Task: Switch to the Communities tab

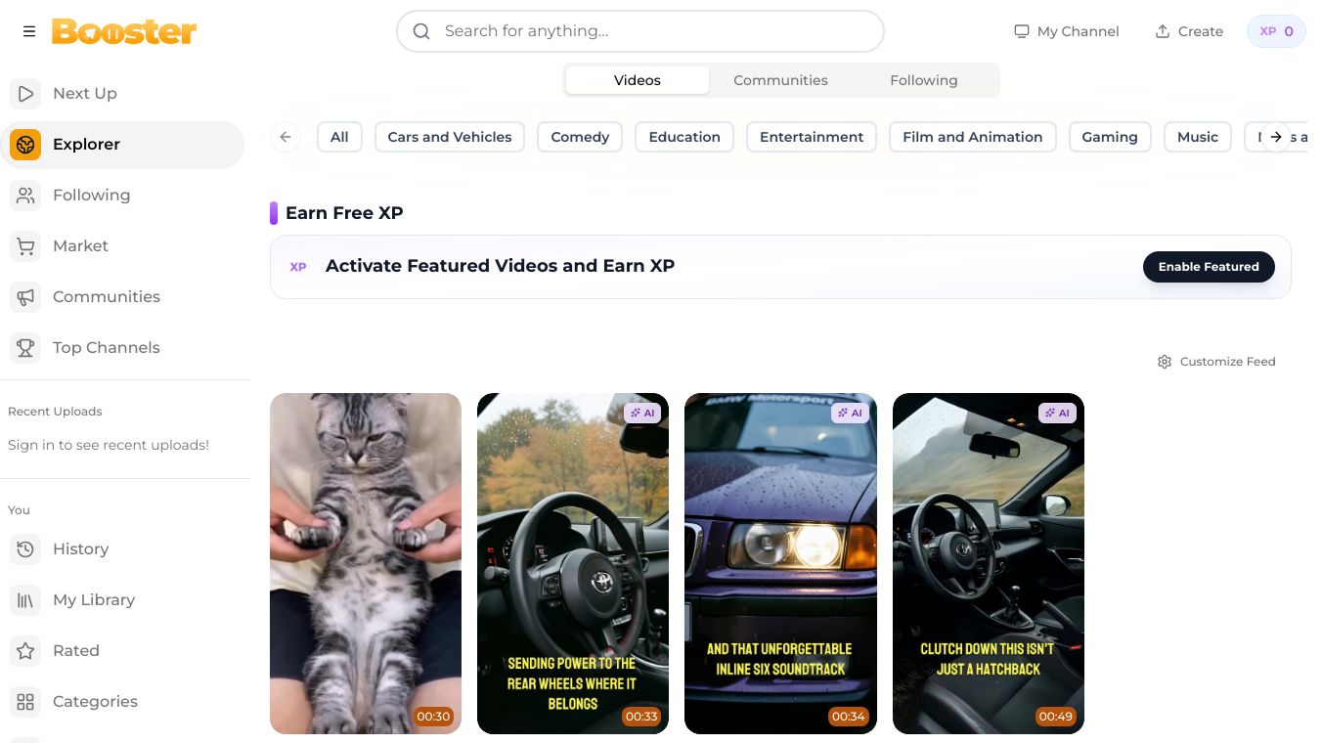Action: [780, 80]
